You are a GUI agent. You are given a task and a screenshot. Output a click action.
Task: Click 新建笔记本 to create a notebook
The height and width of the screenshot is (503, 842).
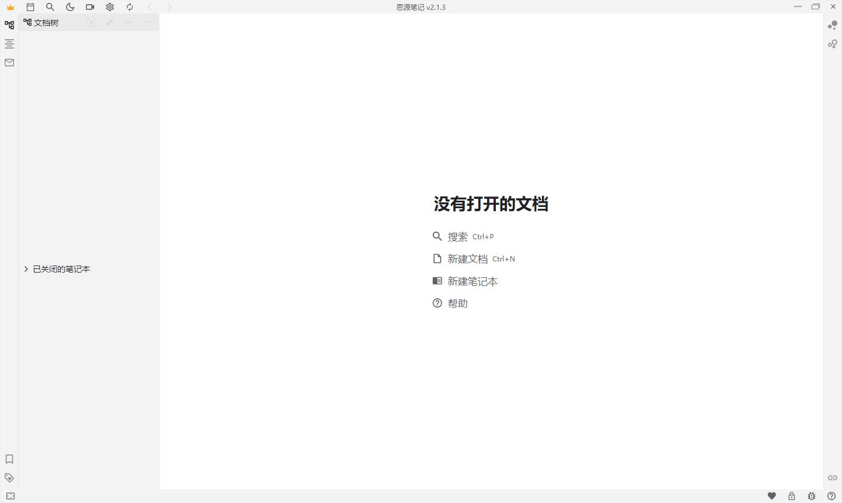(472, 281)
